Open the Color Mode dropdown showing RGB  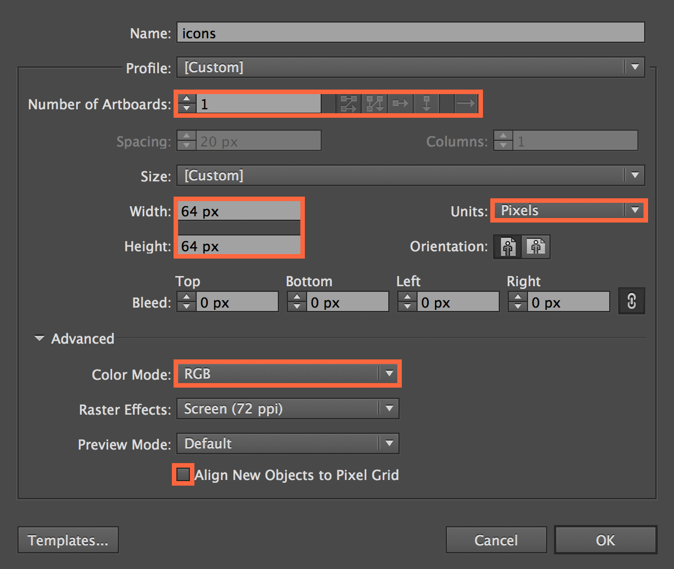click(x=389, y=374)
